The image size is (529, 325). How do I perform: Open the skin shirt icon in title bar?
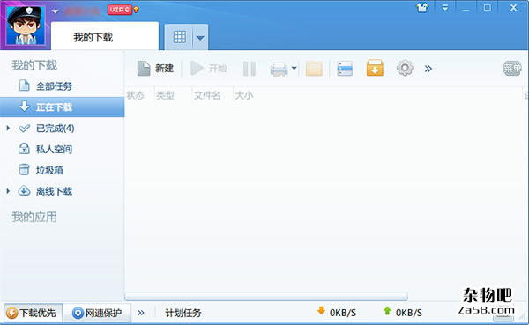[x=422, y=7]
